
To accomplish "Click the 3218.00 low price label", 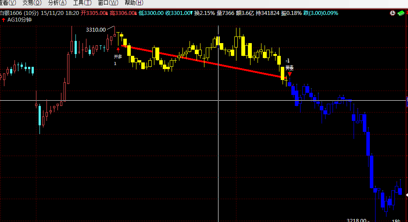I will point(356,219).
